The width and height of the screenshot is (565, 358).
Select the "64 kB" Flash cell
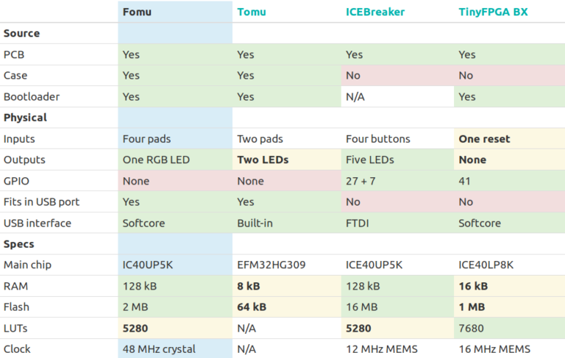pyautogui.click(x=252, y=307)
